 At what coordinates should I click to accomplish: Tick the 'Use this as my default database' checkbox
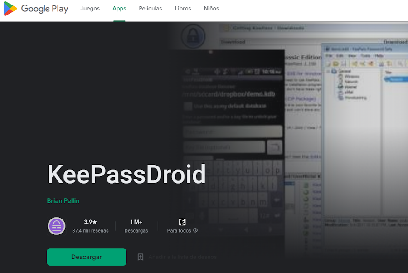pyautogui.click(x=188, y=107)
